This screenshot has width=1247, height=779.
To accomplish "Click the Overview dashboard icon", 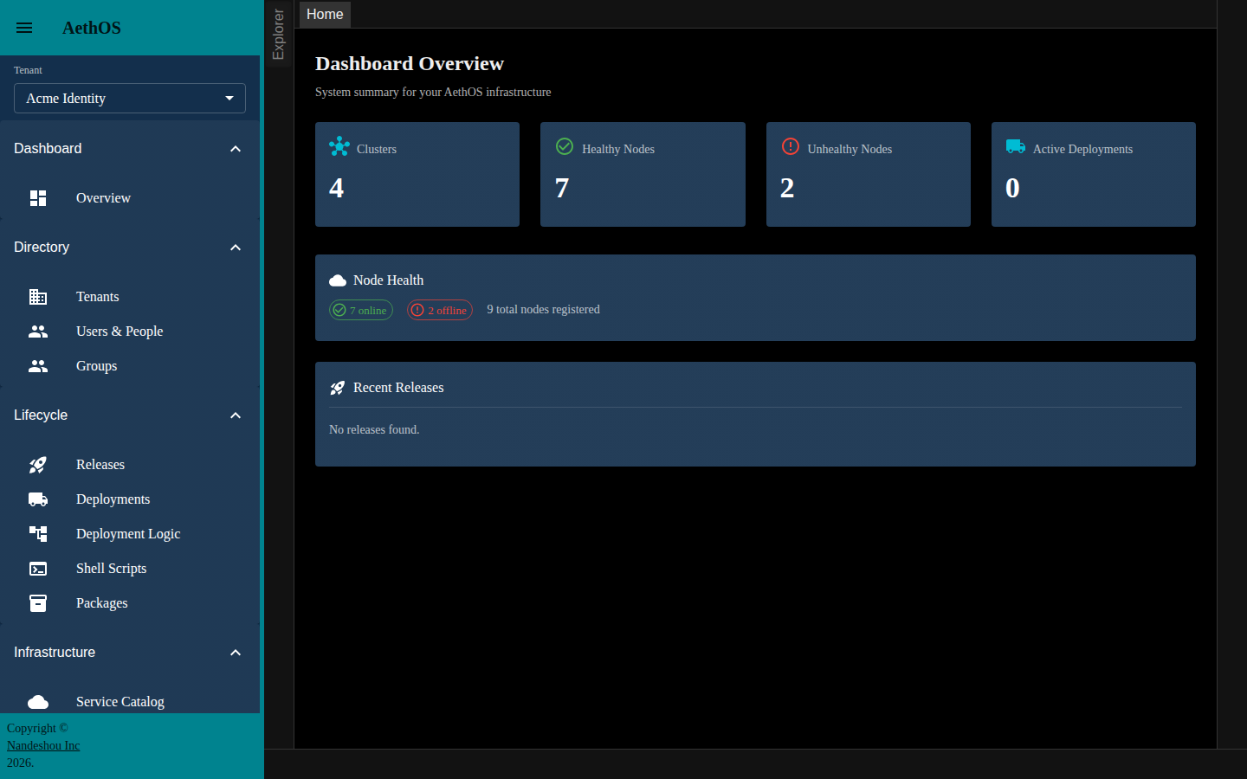I will [x=38, y=198].
